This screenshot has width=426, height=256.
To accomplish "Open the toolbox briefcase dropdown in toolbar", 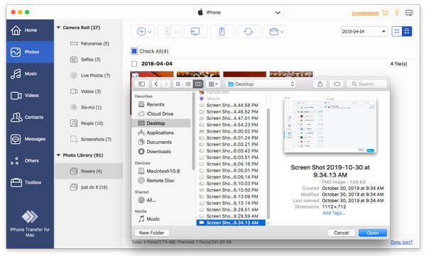I will click(x=275, y=31).
